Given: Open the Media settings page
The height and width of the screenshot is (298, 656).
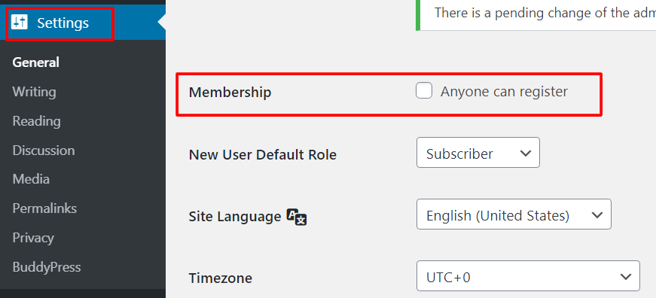Looking at the screenshot, I should point(31,179).
